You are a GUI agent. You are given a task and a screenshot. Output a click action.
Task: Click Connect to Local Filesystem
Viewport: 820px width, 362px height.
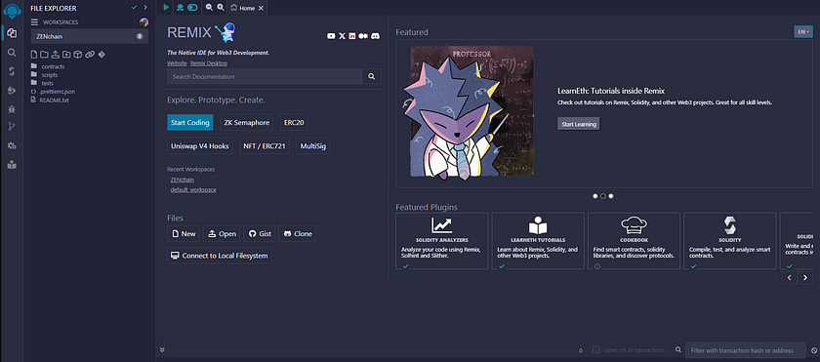[220, 256]
